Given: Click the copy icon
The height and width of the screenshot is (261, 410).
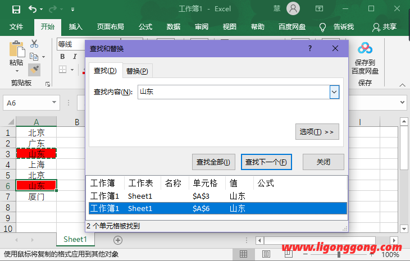Looking at the screenshot, I should coord(34,57).
